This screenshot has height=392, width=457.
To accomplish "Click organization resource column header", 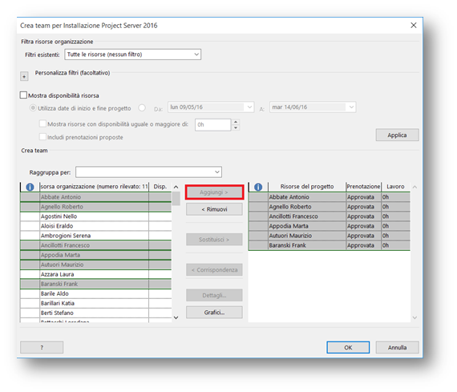I will point(94,187).
